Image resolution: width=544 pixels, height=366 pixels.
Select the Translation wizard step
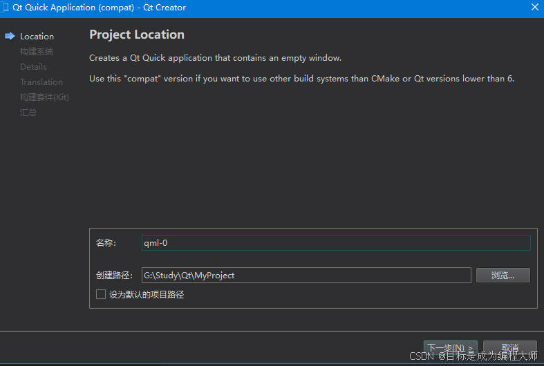[41, 82]
